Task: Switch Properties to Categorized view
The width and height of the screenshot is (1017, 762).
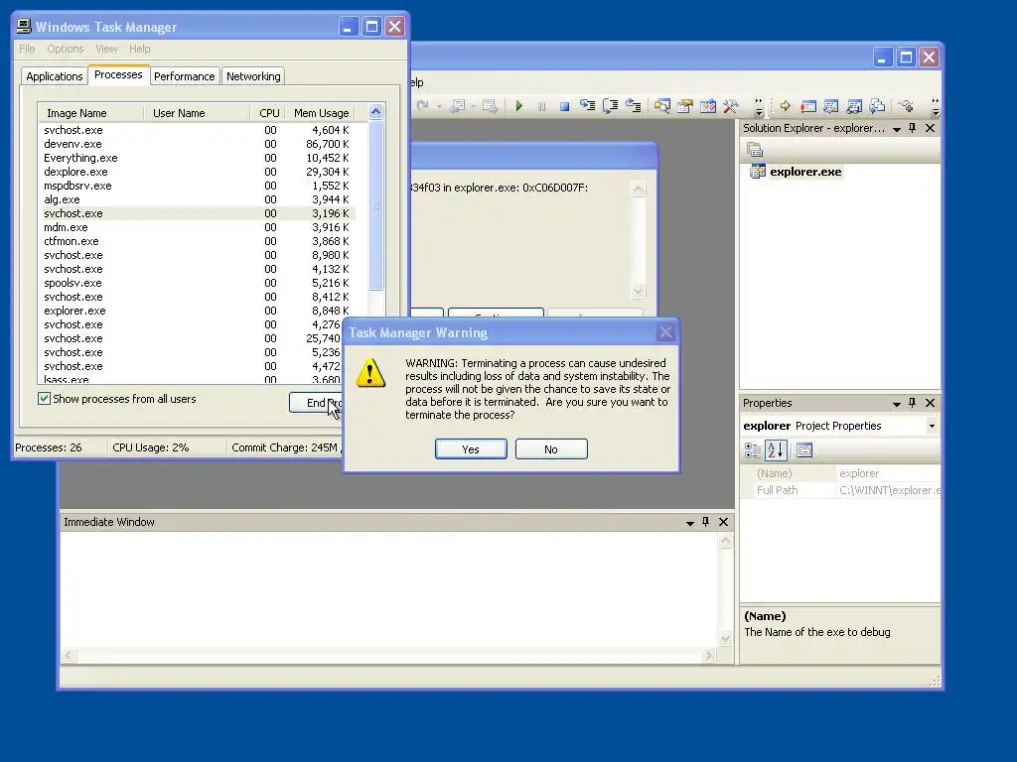Action: (x=753, y=450)
